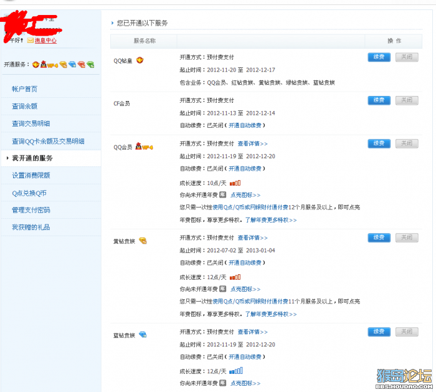Open 设置消费限额 in the sidebar
This screenshot has height=392, width=436.
pyautogui.click(x=31, y=175)
